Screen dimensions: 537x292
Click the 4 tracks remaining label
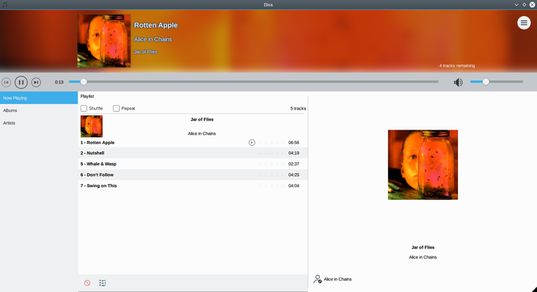click(457, 66)
